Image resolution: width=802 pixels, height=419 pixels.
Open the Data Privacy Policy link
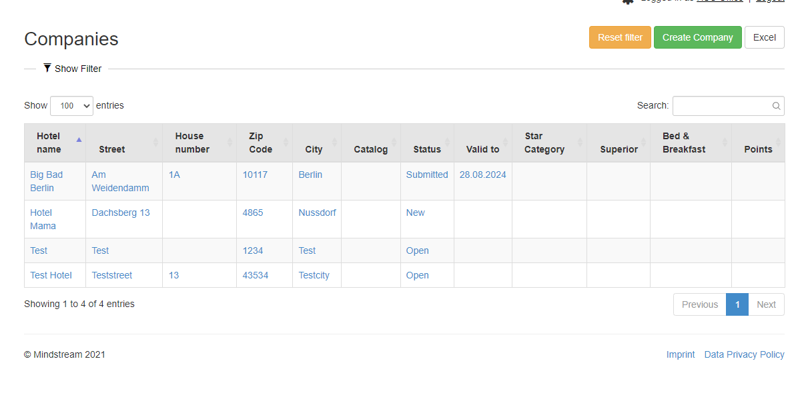744,354
